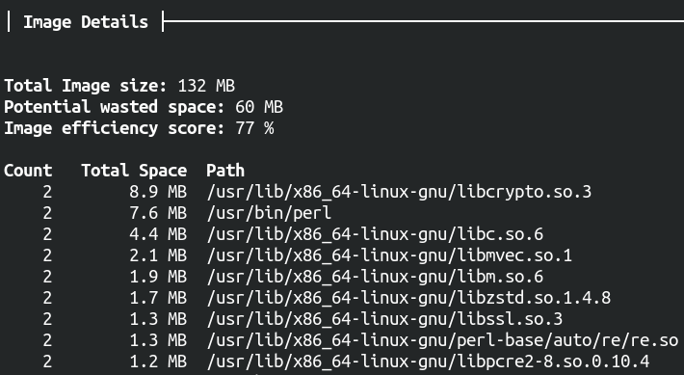The width and height of the screenshot is (684, 375).
Task: Select the libm.so.6 path entry
Action: pyautogui.click(x=375, y=278)
